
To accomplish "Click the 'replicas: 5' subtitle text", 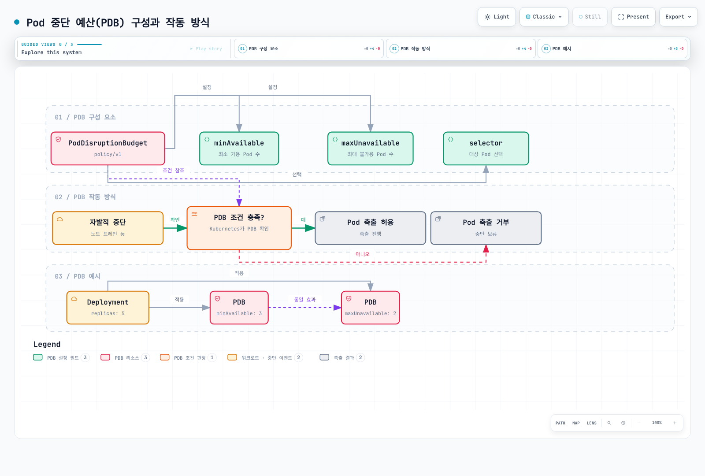I will [108, 314].
